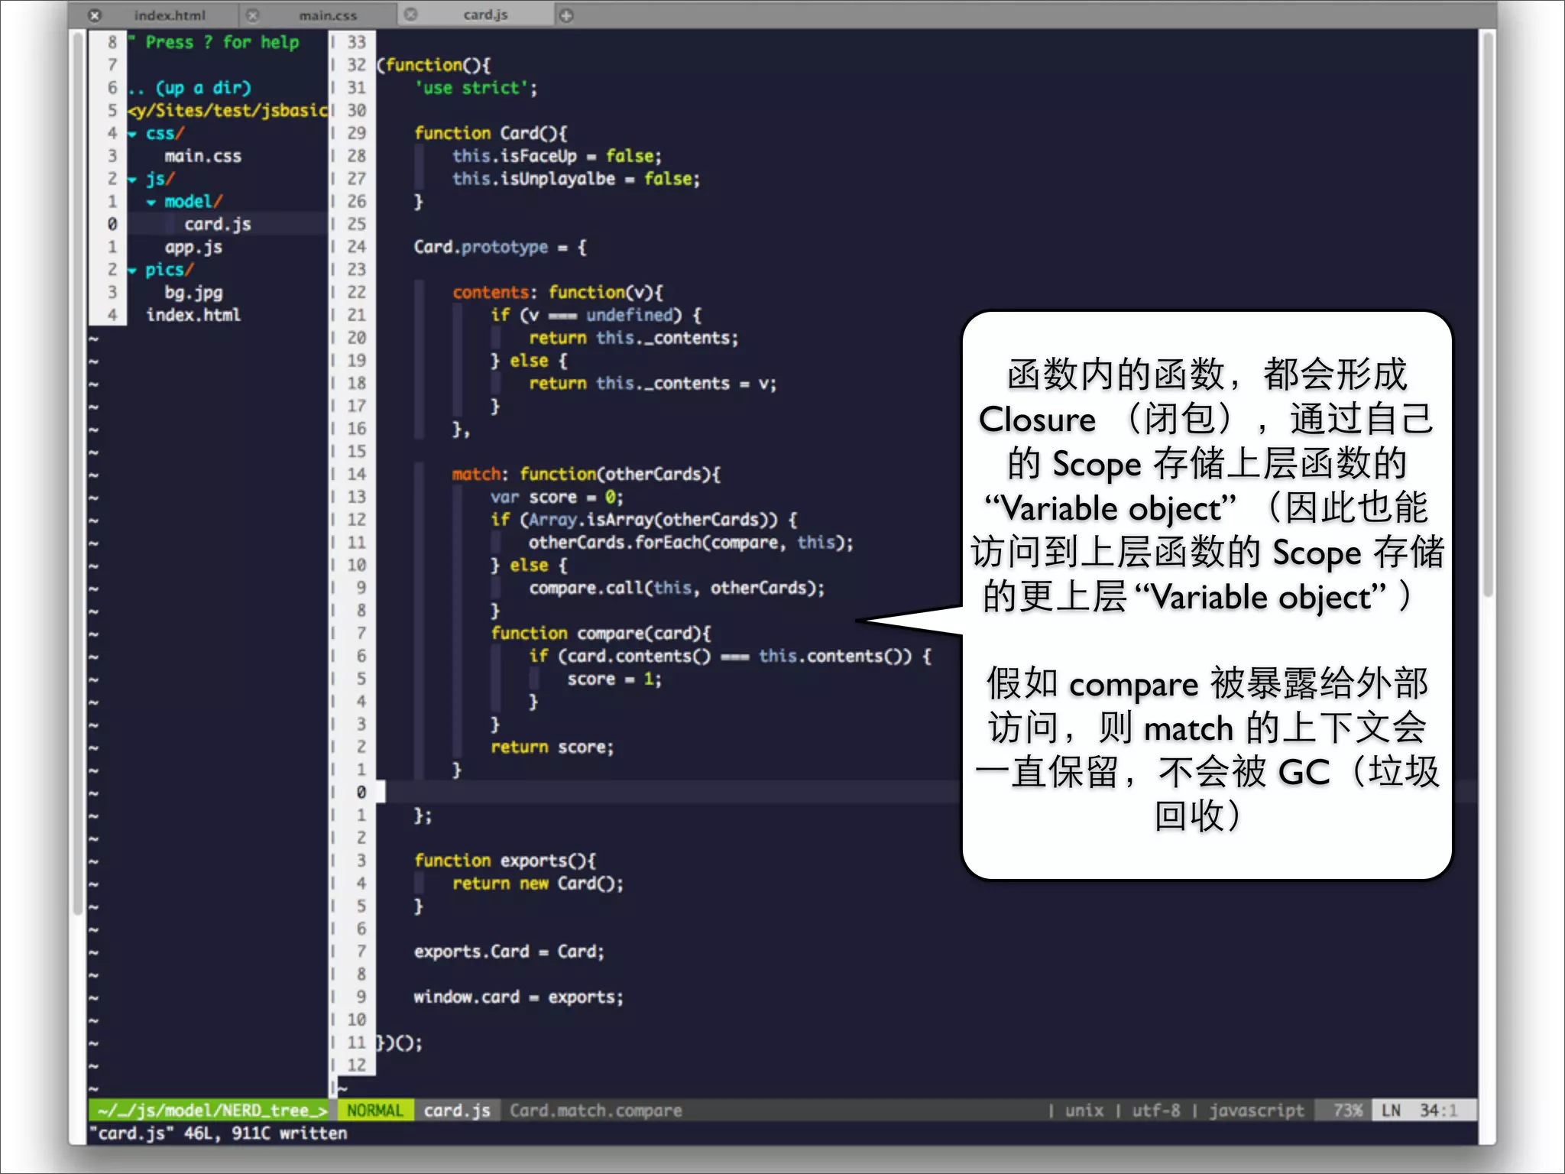
Task: Close the main.css tab
Action: (253, 15)
